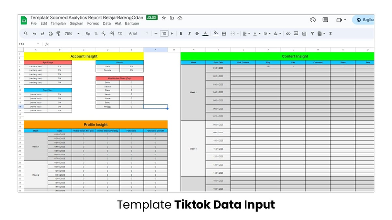
Task: Click the .XLSX file format badge
Action: coord(152,18)
